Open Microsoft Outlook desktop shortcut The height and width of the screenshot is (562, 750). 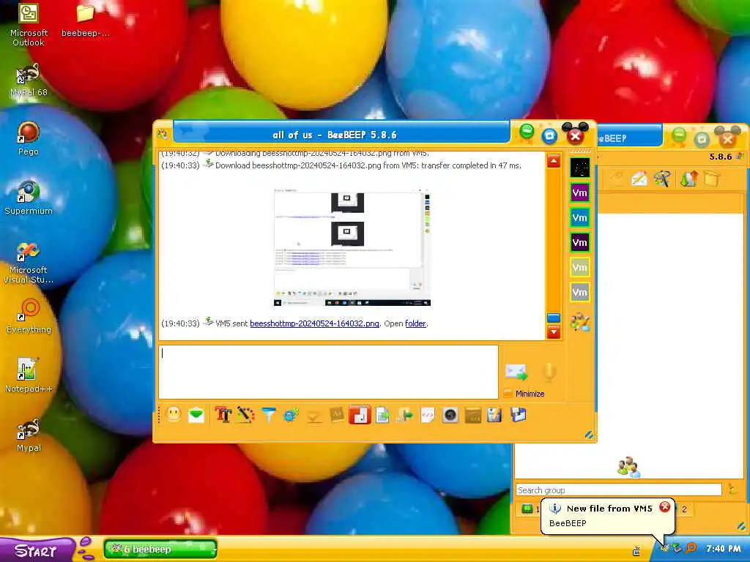tap(29, 26)
